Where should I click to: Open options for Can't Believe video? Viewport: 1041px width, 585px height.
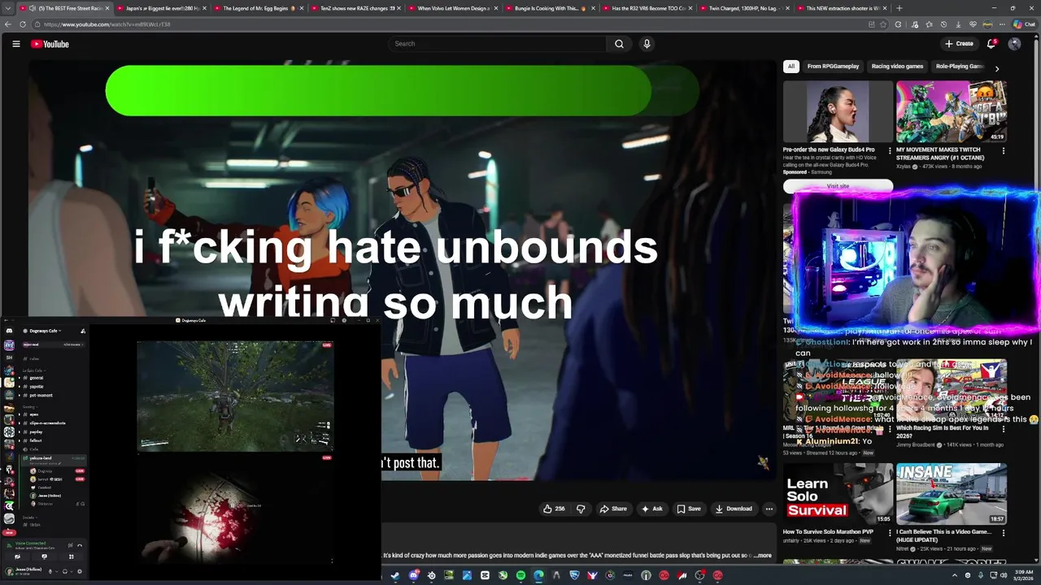point(1003,532)
